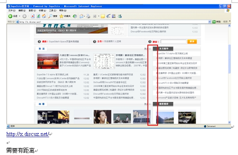
Task: Click the webpage search text box
Action: point(173,41)
